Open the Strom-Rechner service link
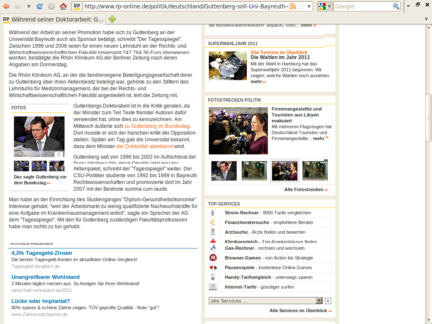Image resolution: width=432 pixels, height=324 pixels. point(268,213)
